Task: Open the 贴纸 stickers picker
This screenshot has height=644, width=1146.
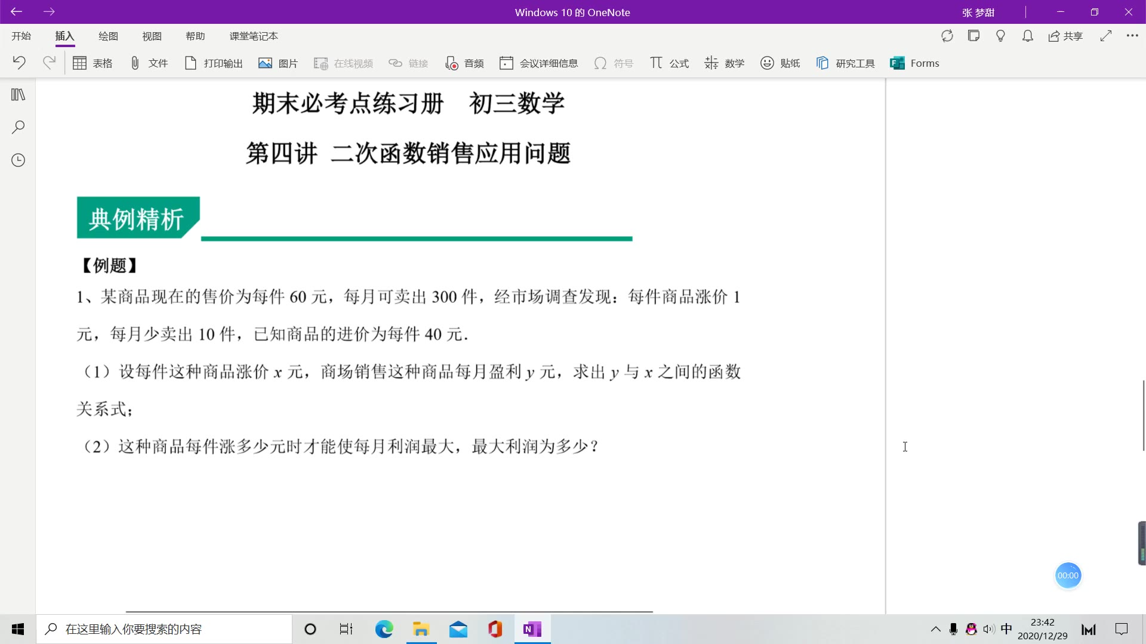Action: coord(780,63)
